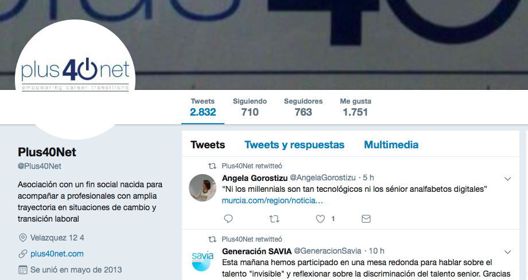Click the Plus40Net profile logo avatar
This screenshot has height=280, width=528.
pyautogui.click(x=75, y=80)
